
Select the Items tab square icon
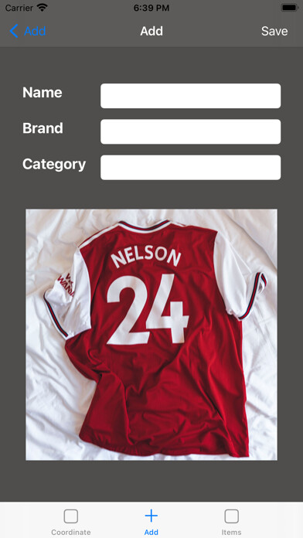click(x=231, y=516)
